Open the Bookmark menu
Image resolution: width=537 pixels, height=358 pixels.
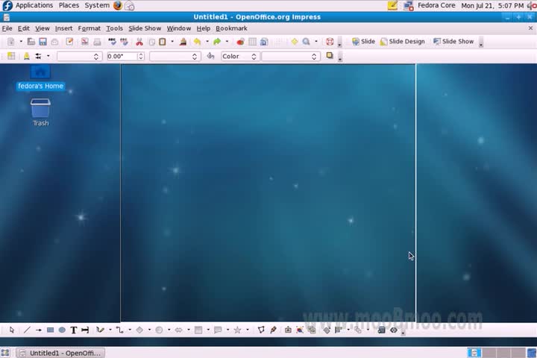pyautogui.click(x=231, y=28)
